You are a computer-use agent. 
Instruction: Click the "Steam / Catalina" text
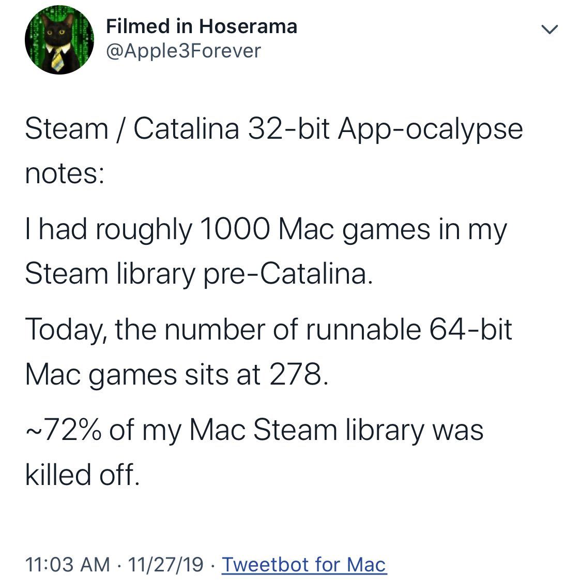(132, 128)
